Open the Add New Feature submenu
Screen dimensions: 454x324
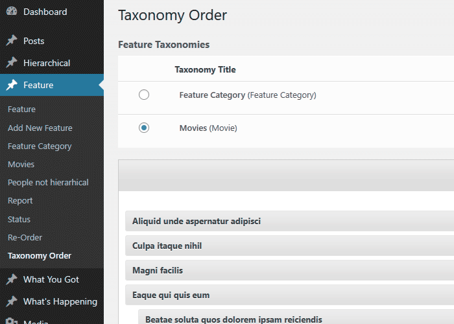coord(40,128)
